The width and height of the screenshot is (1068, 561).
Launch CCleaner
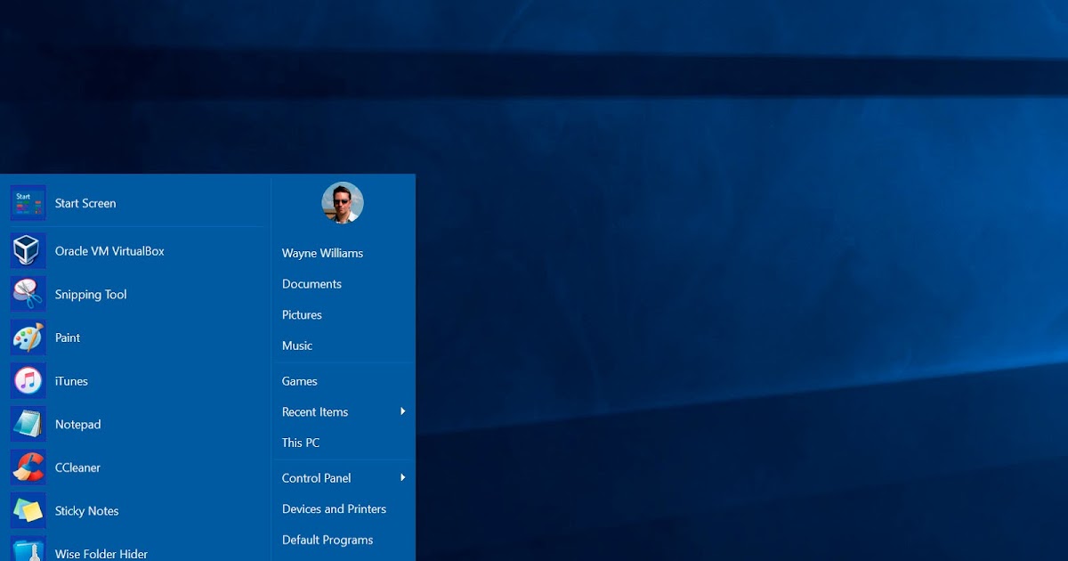point(77,467)
